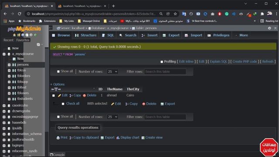Go to the Insert tab
This screenshot has height=157, width=279.
click(x=150, y=35)
